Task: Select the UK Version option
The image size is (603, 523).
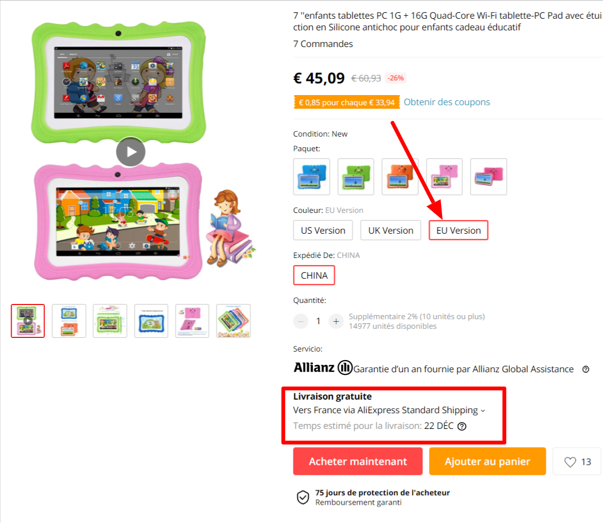Action: point(391,230)
